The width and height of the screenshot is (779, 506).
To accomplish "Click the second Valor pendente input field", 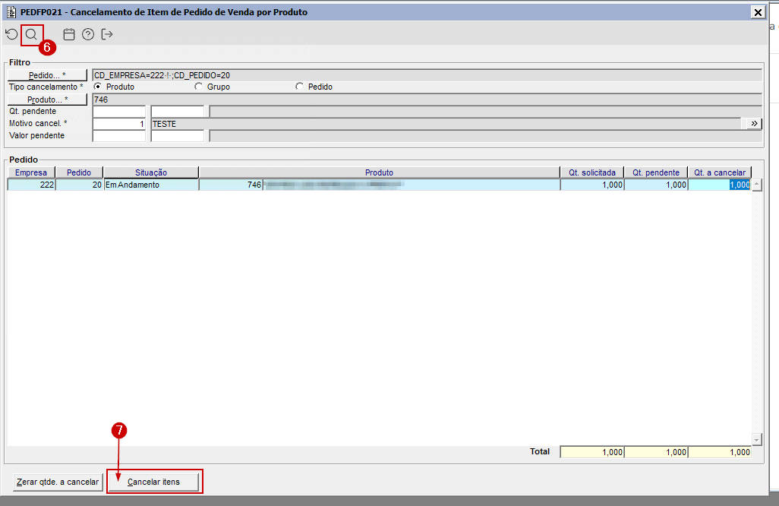I will pos(178,136).
